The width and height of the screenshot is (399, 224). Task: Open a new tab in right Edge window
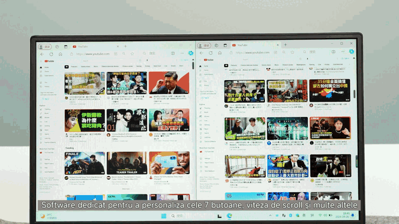[285, 45]
